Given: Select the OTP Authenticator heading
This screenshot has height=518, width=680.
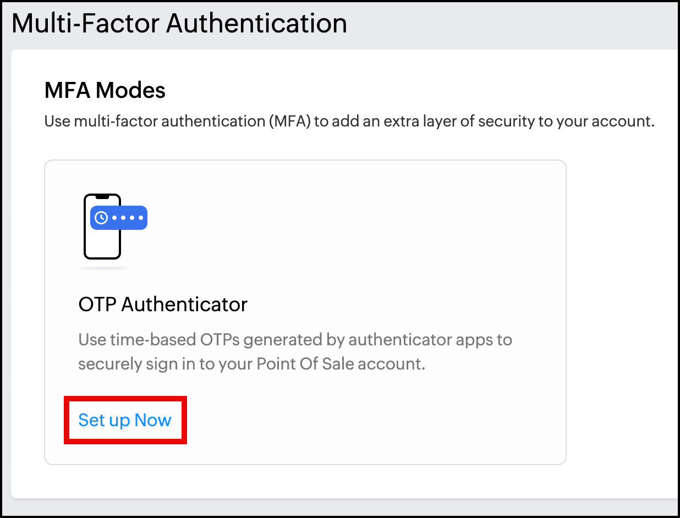Looking at the screenshot, I should click(163, 304).
